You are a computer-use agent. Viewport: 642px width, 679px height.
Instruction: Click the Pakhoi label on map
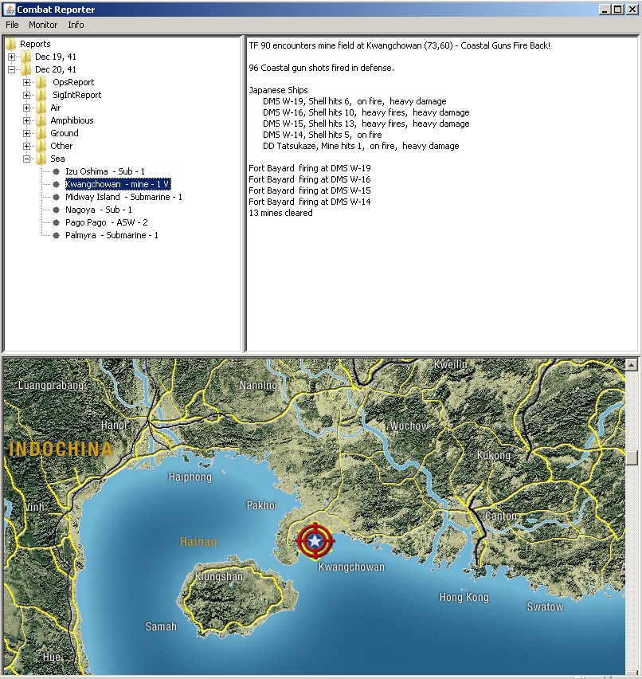point(262,505)
